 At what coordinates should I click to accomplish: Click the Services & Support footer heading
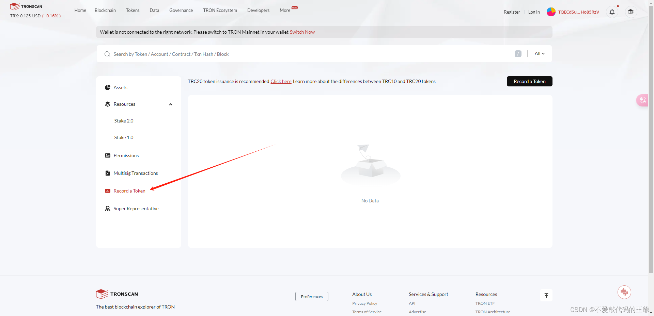pos(429,294)
